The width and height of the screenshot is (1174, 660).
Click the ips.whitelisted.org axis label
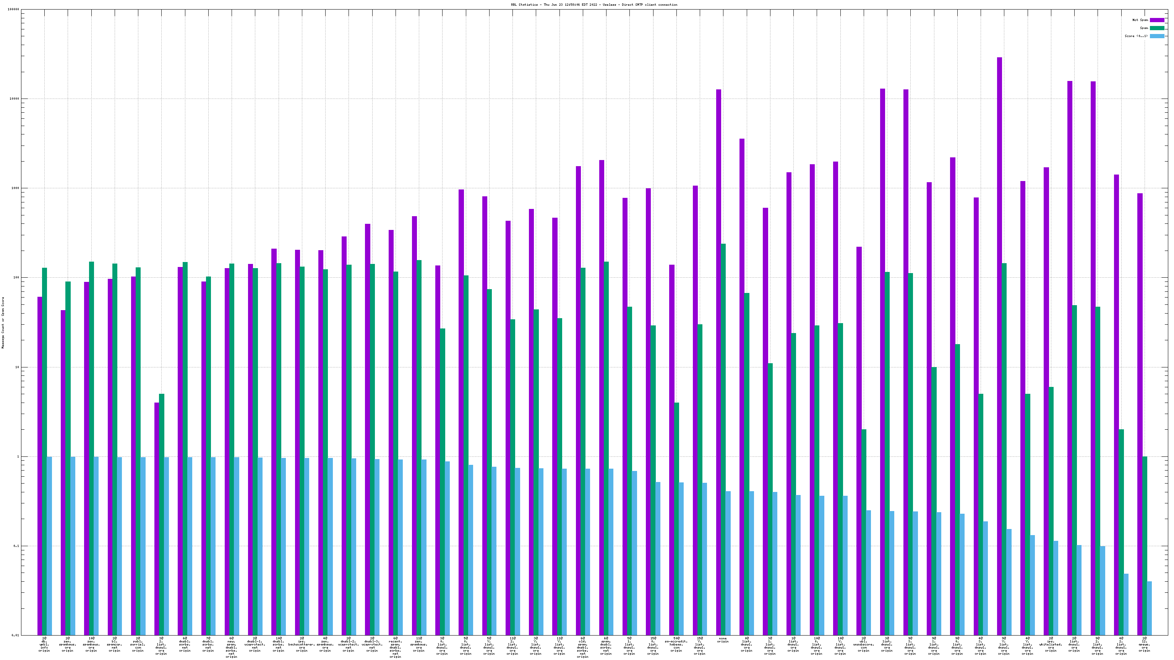1051,644
